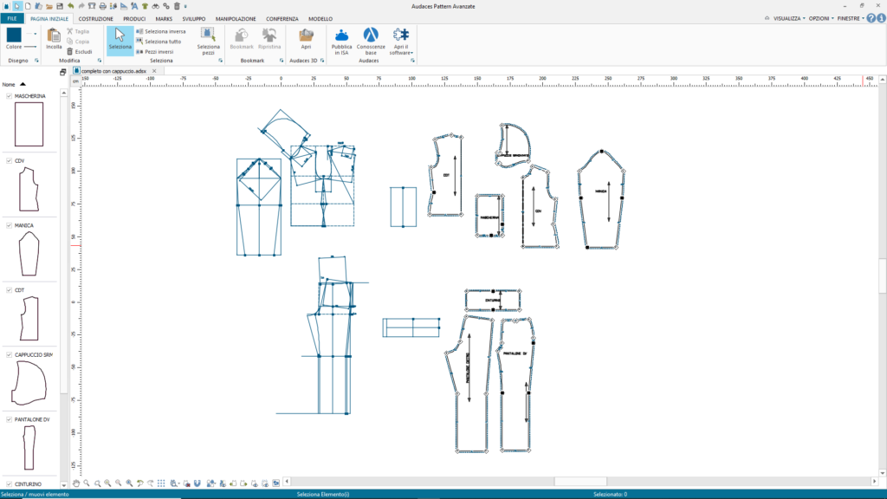The image size is (887, 499).
Task: Uncheck the MANICA piece checkbox
Action: coord(10,225)
